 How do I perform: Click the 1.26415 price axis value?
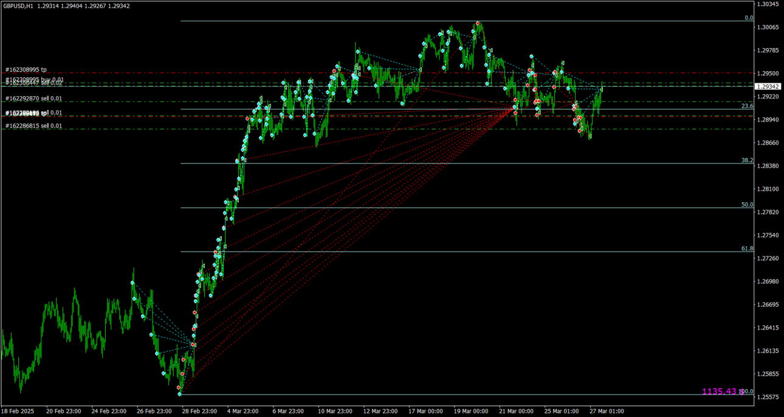768,328
